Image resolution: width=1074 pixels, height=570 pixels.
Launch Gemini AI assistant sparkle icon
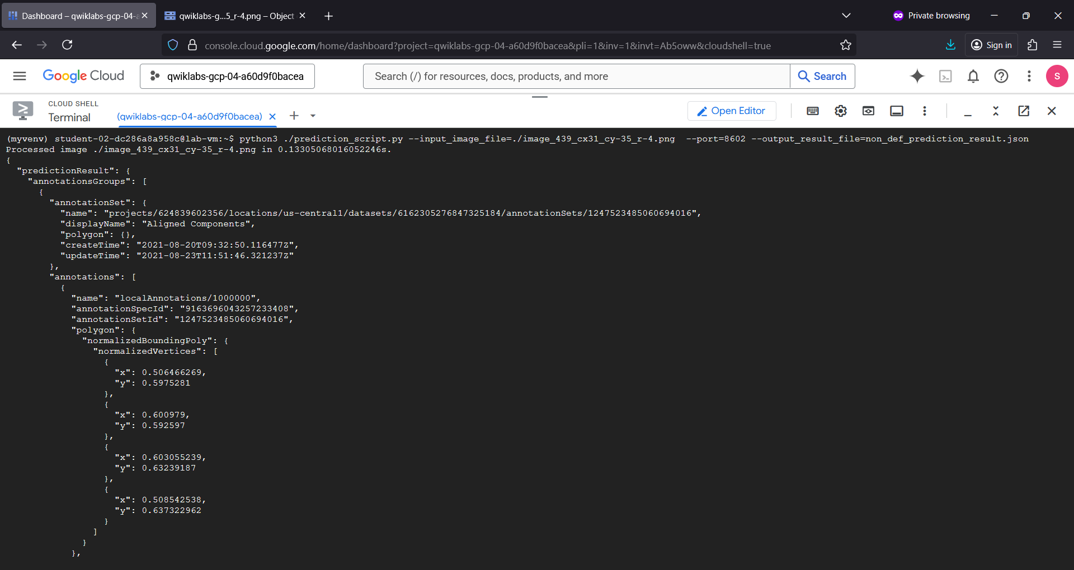(x=917, y=76)
